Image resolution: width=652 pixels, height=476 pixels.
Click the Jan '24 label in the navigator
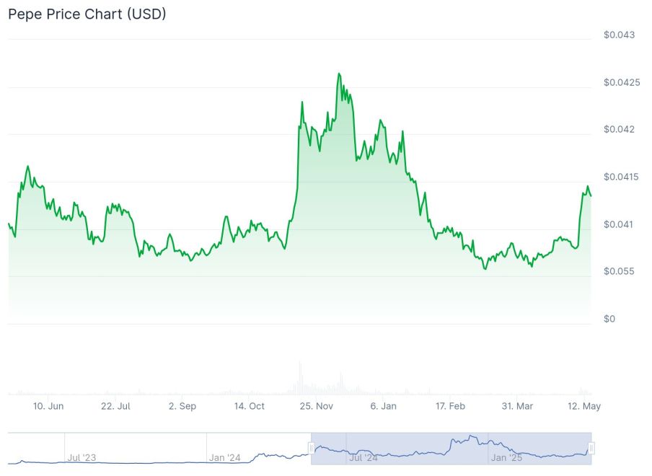[x=224, y=457]
